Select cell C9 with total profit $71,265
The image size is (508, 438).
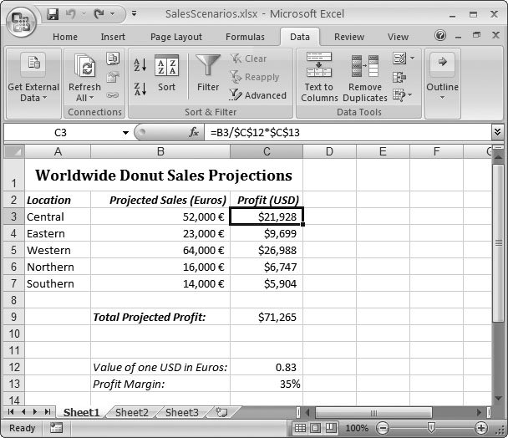[x=266, y=317]
